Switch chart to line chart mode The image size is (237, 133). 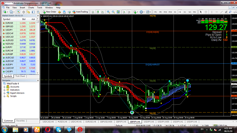pyautogui.click(x=103, y=12)
